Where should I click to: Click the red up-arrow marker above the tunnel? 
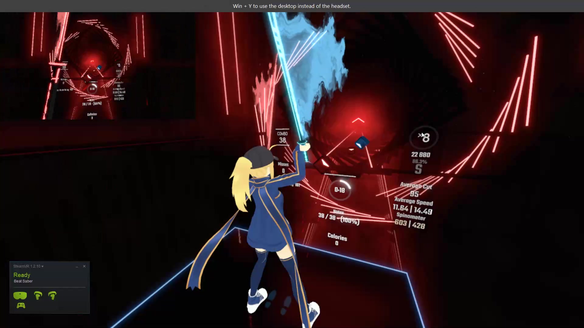click(x=358, y=121)
